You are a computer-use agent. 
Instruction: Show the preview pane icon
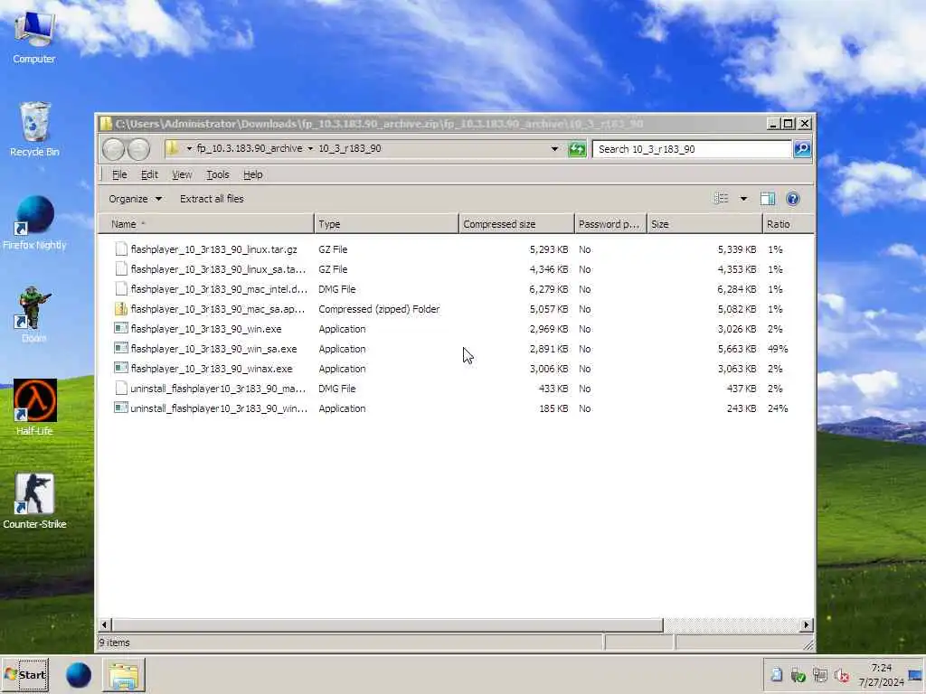(x=767, y=199)
